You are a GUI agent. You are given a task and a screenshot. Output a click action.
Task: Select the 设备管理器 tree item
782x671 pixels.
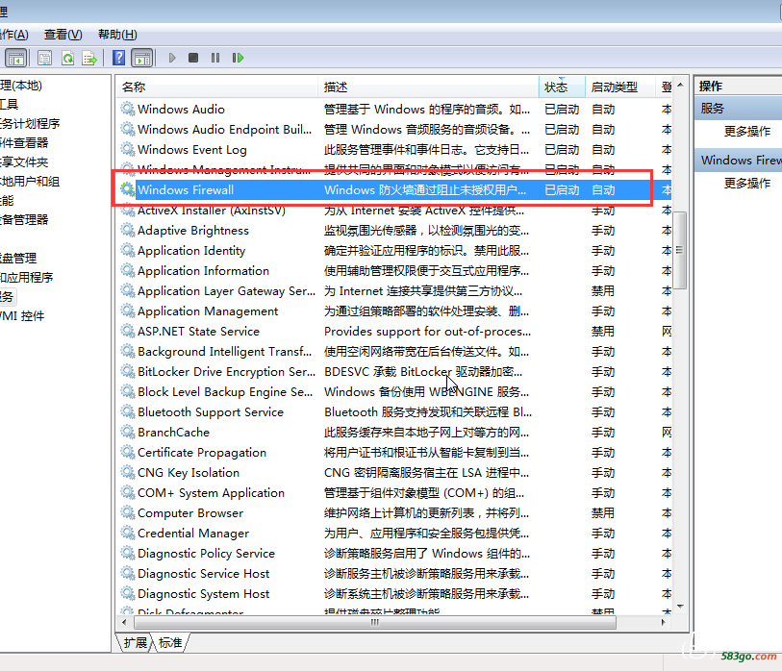[24, 219]
